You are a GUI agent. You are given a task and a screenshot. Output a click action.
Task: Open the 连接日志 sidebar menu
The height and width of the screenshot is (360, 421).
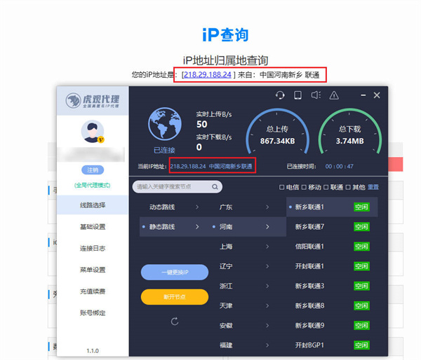click(x=93, y=248)
